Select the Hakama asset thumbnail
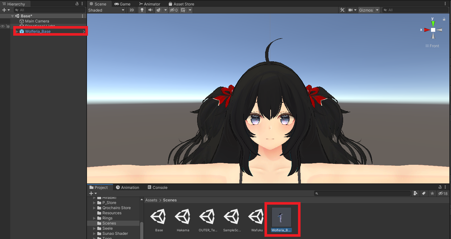 [183, 217]
